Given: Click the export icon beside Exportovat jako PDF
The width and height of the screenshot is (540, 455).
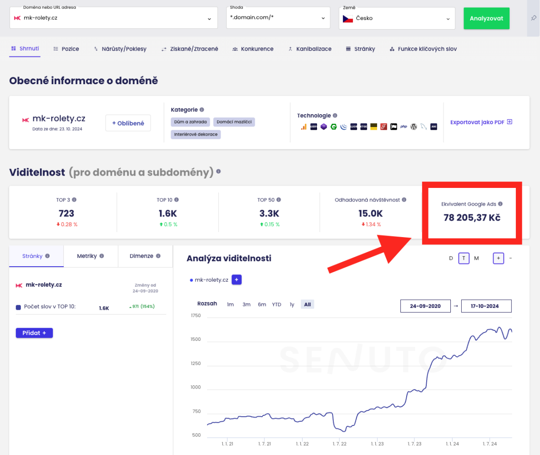Looking at the screenshot, I should (x=510, y=122).
